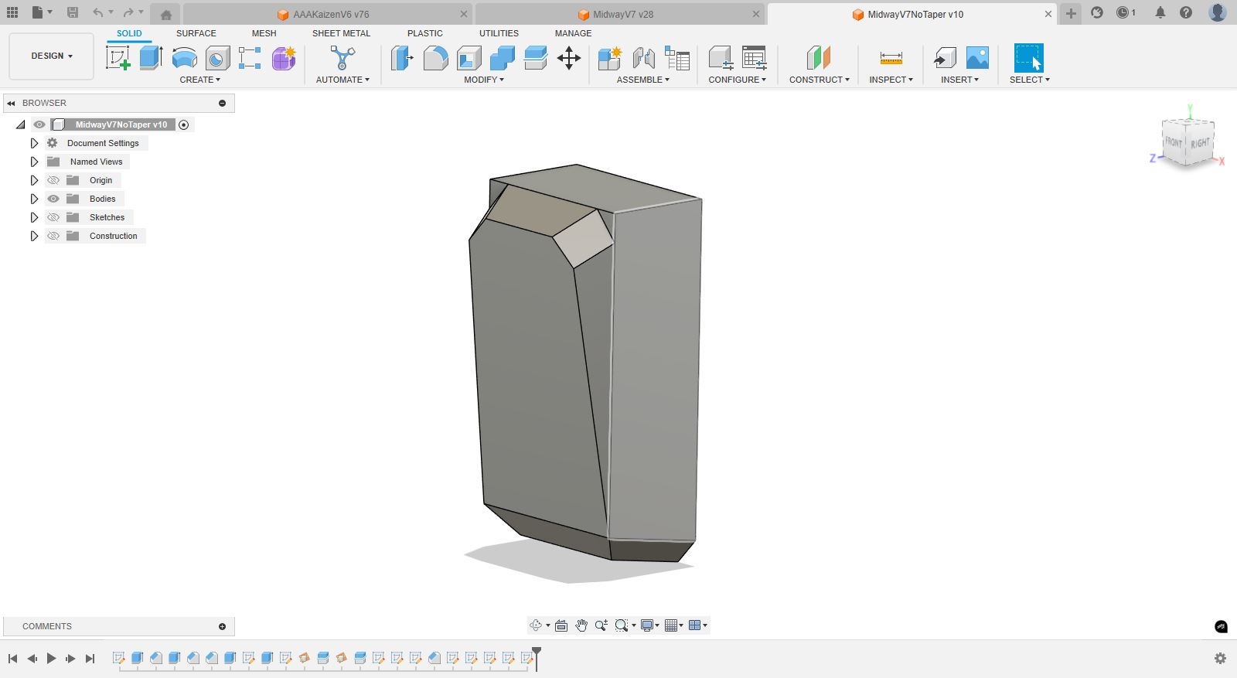Select the Extrude tool icon
This screenshot has height=678, width=1237.
151,58
